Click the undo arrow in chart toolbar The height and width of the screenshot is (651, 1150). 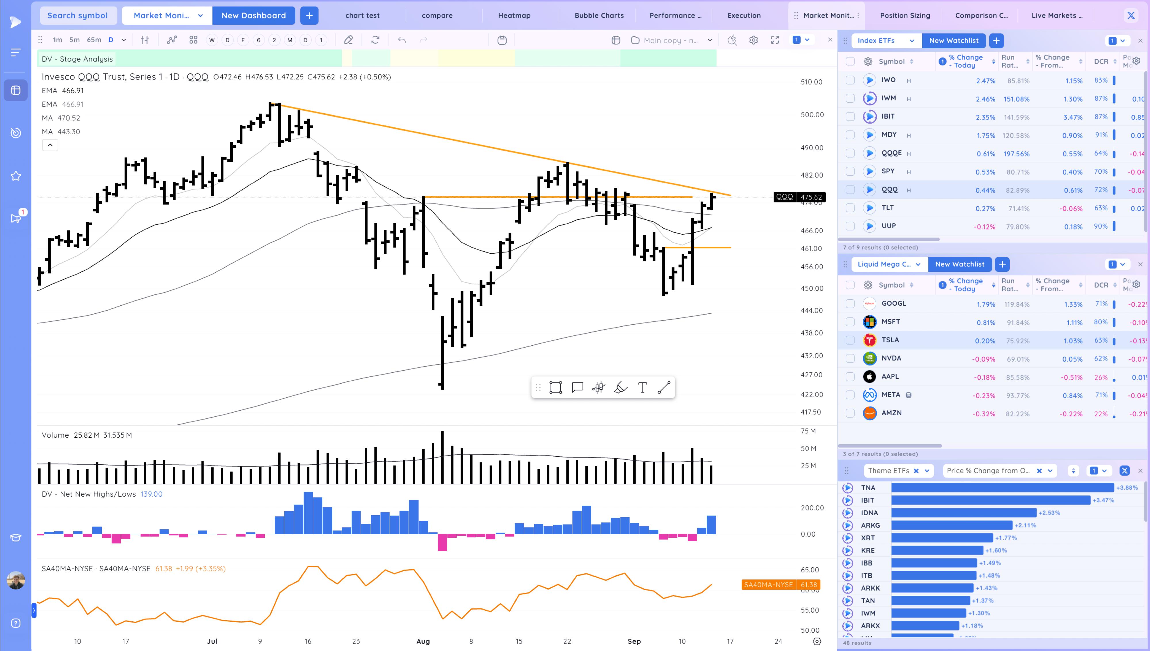[402, 40]
